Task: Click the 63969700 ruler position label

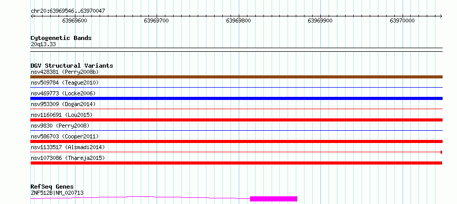Action: [157, 21]
